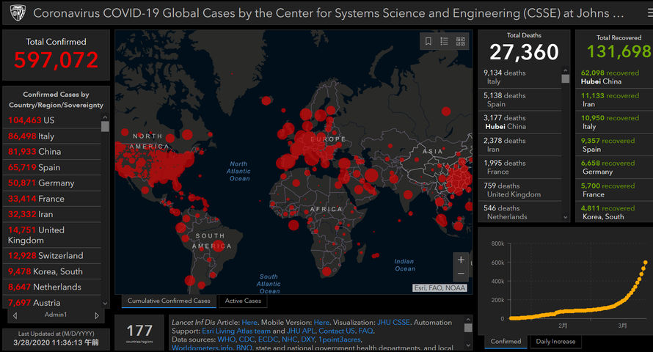
Task: Click 2,378 deaths Iran entry
Action: click(x=519, y=144)
